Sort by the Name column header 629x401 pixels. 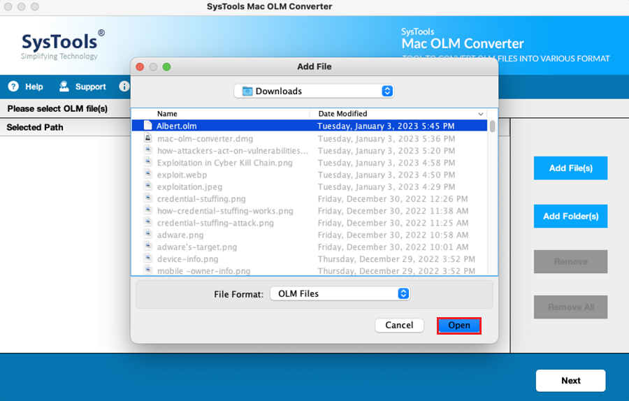tap(167, 113)
